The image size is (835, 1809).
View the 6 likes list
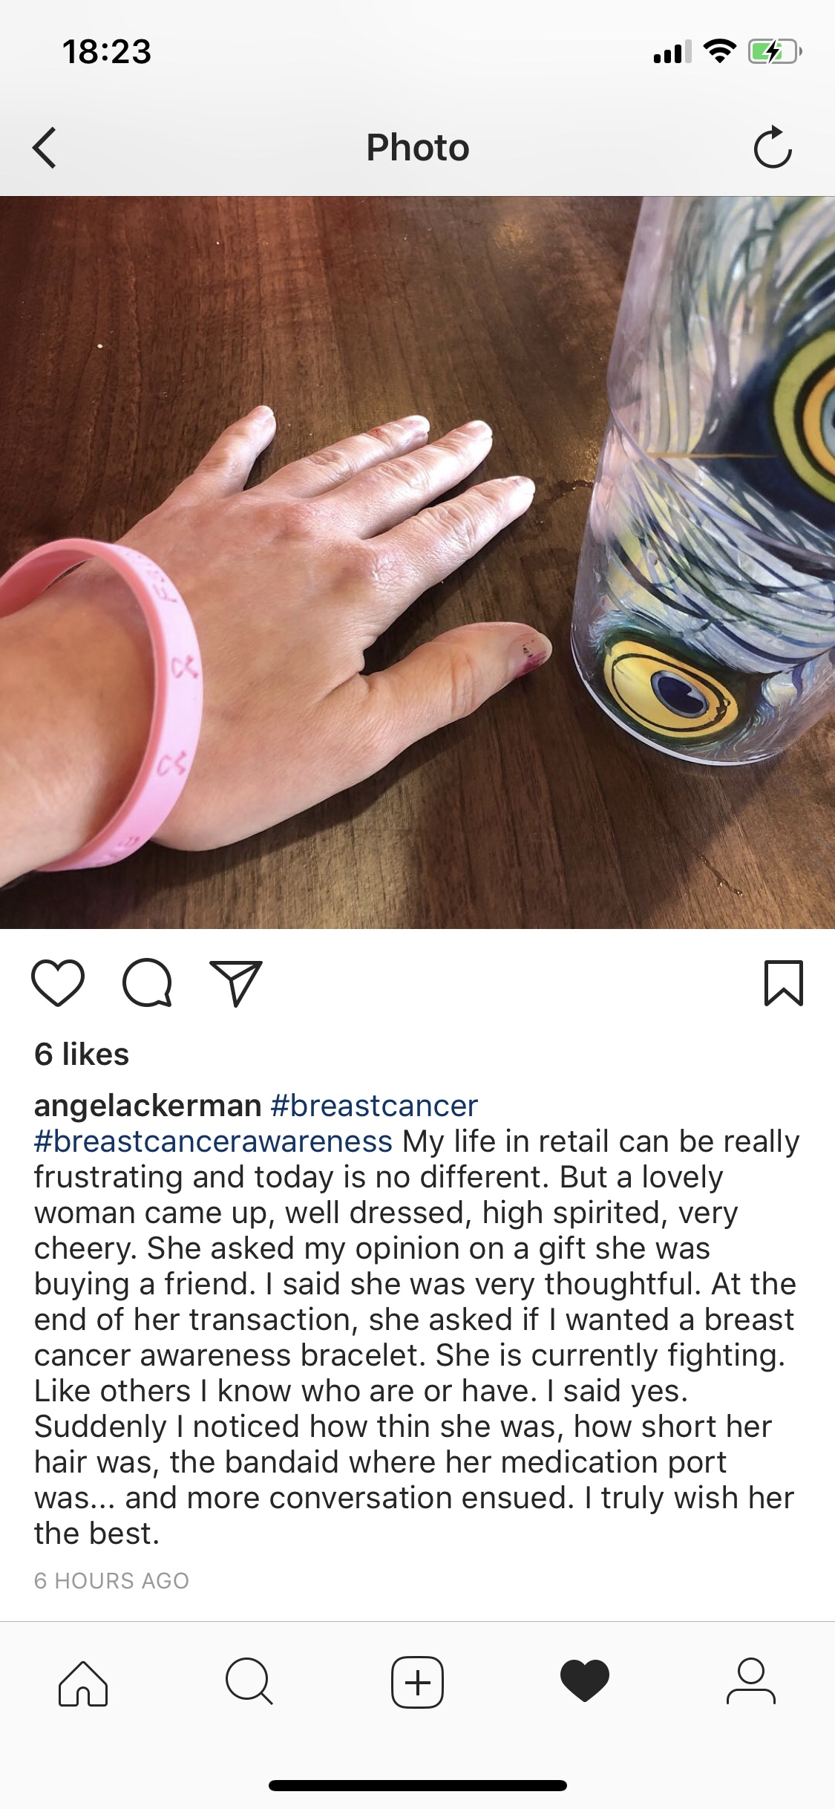[x=82, y=1055]
